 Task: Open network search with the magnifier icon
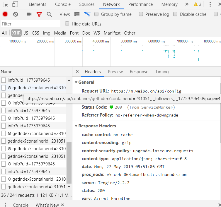(x=49, y=14)
